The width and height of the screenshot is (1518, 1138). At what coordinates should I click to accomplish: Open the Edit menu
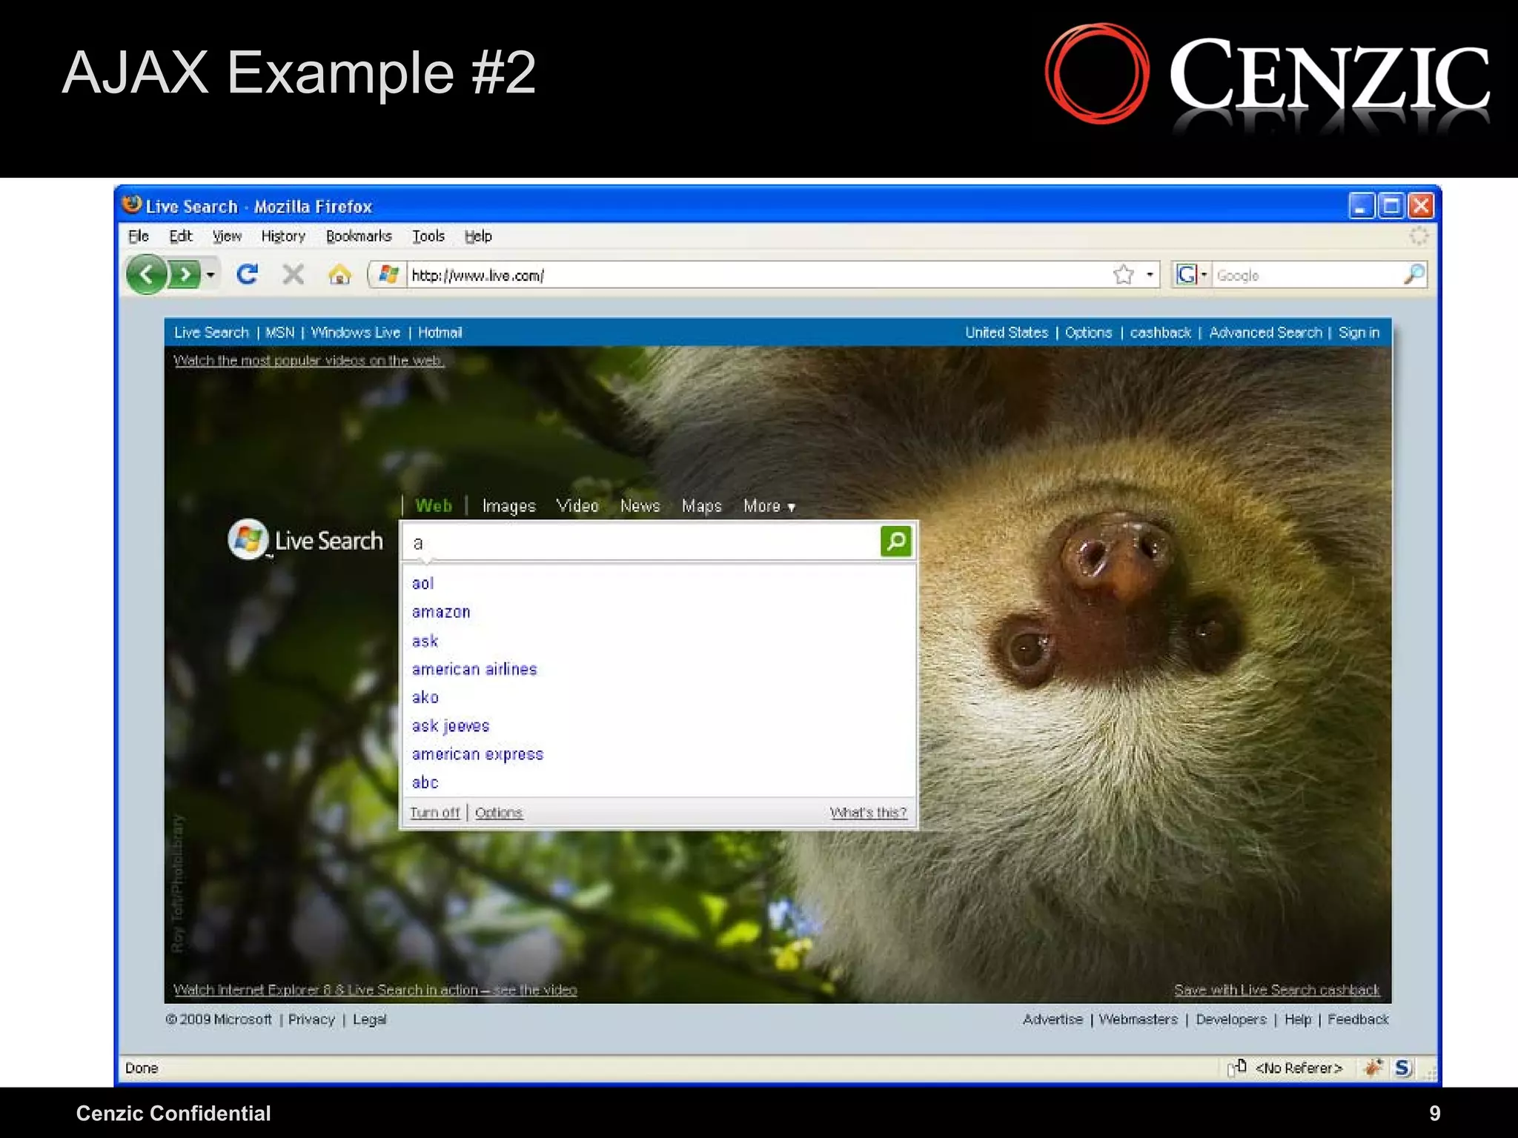[181, 236]
